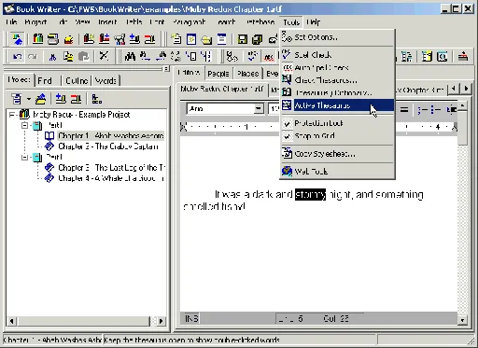478x348 pixels.
Task: Toggle the Active Thesaurus menu item
Action: point(338,105)
